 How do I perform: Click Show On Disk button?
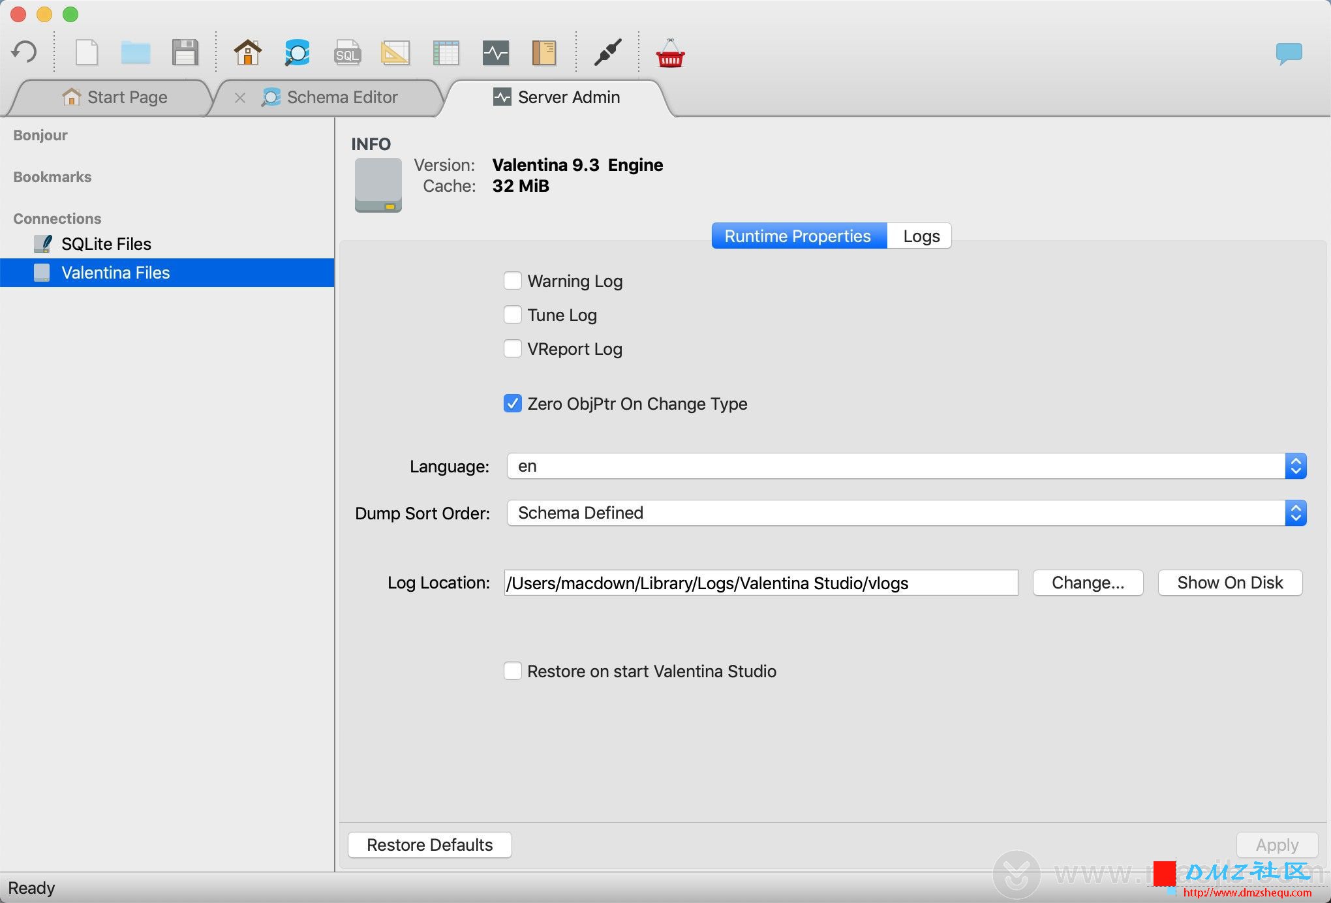(1231, 581)
